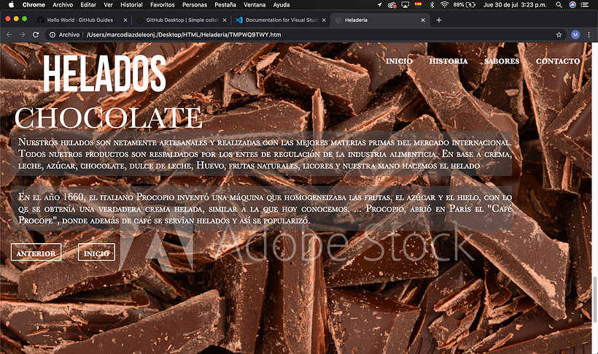
Task: Click the battery 89% indicator
Action: click(x=464, y=4)
